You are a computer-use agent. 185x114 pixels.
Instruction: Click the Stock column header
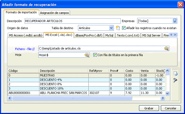160,71
